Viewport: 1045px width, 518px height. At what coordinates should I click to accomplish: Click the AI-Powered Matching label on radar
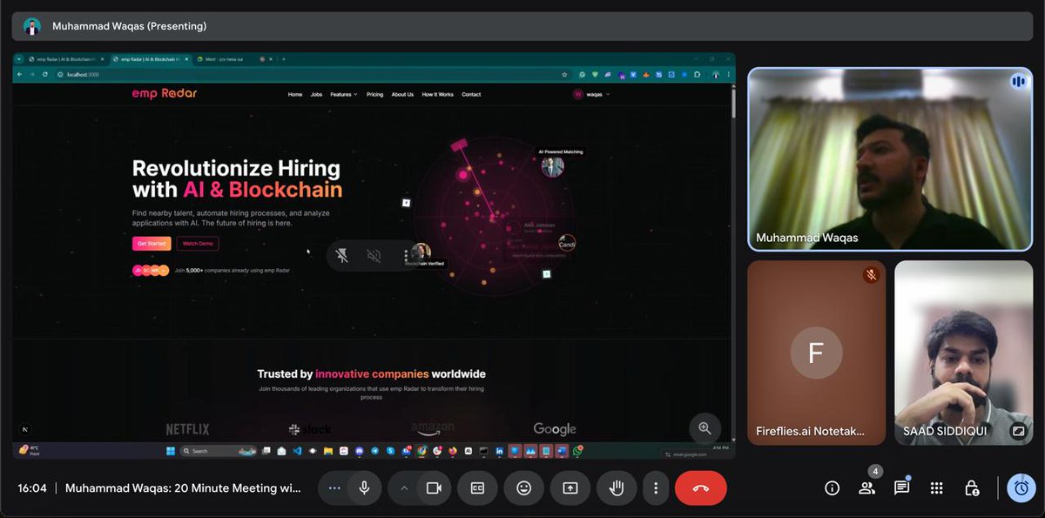561,151
